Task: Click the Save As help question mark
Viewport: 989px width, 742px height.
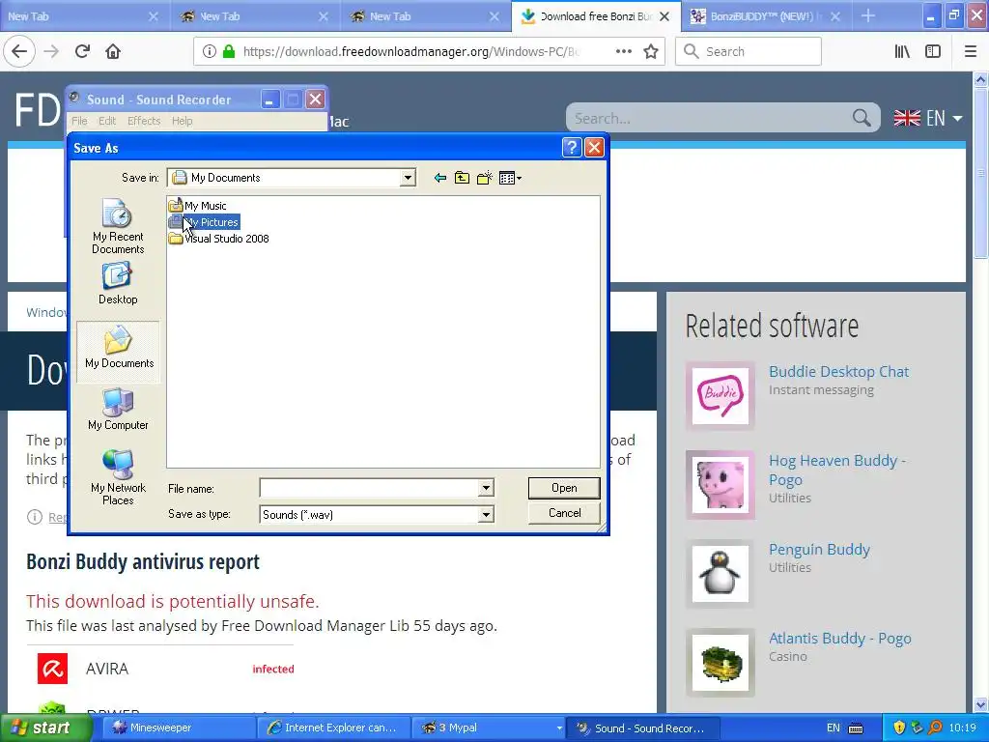Action: click(572, 148)
